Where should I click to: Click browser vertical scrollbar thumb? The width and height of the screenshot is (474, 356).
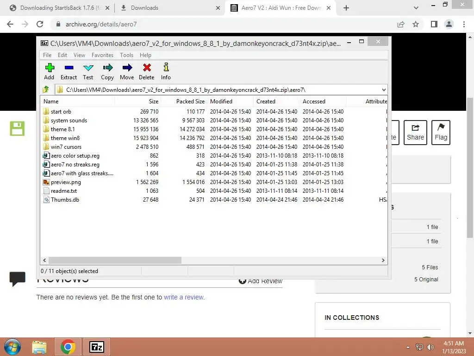(x=470, y=168)
